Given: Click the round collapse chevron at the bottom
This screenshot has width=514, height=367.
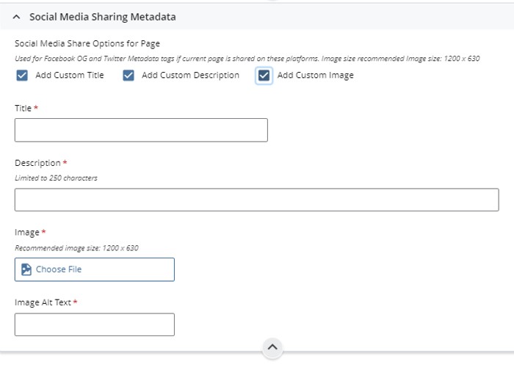Looking at the screenshot, I should click(x=272, y=347).
